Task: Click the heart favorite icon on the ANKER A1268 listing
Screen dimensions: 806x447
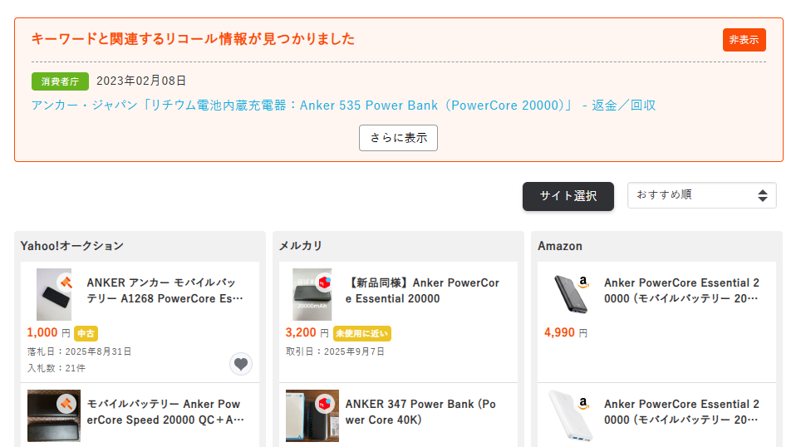Action: point(241,364)
